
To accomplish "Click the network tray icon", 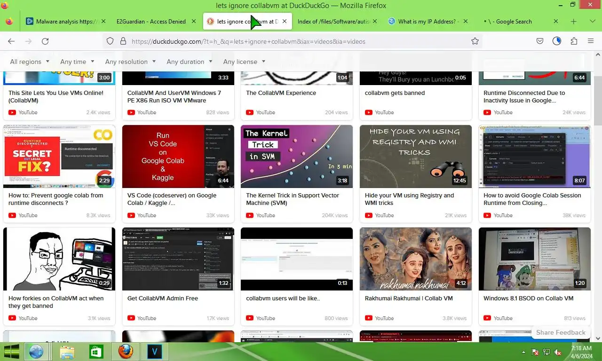I will pos(547,352).
